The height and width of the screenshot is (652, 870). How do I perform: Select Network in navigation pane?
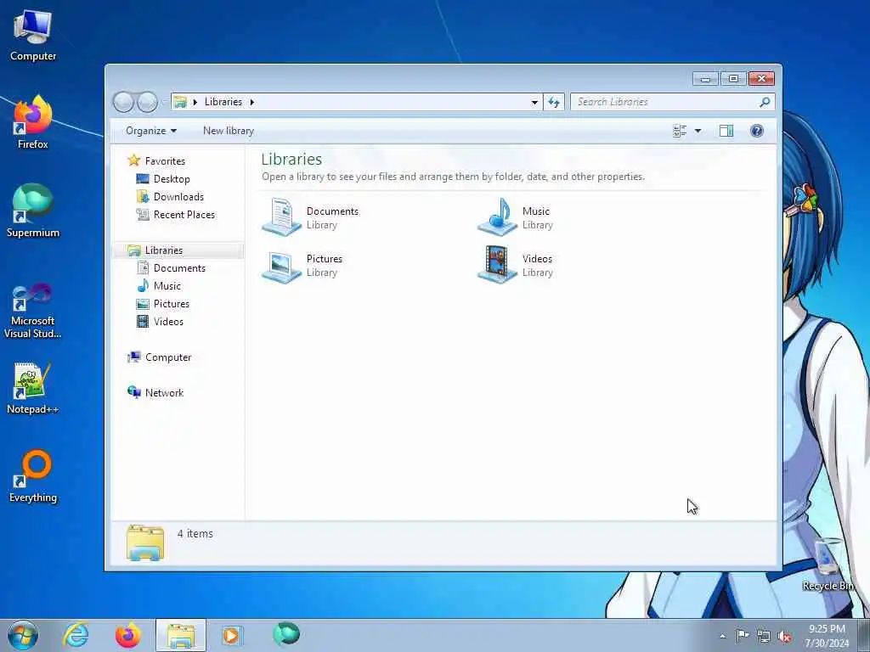click(x=164, y=393)
